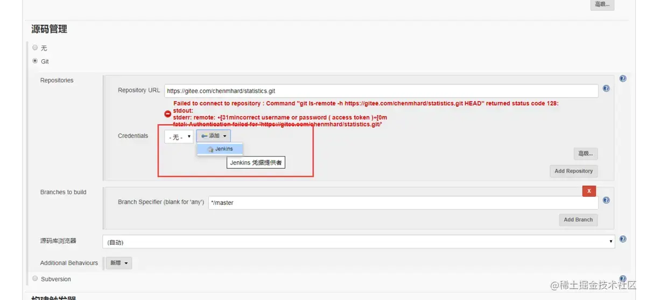Click the Repositories label
This screenshot has width=646, height=300.
(57, 80)
